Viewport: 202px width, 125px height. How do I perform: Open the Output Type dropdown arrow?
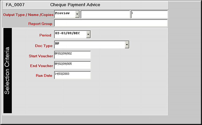77,15
